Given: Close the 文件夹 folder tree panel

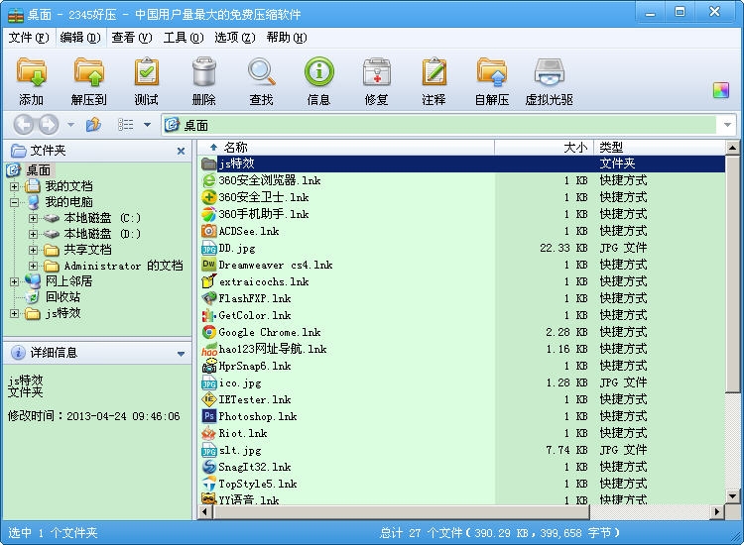Looking at the screenshot, I should click(x=181, y=151).
